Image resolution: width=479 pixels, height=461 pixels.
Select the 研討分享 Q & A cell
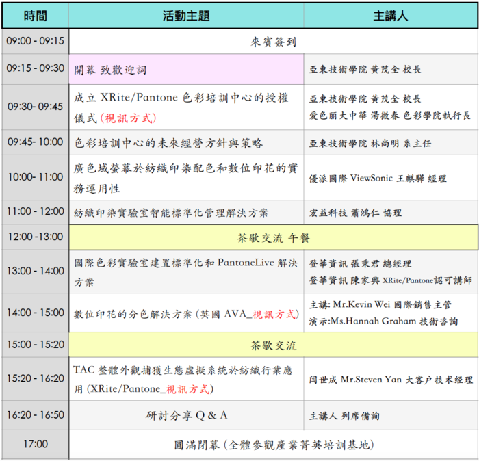point(186,415)
